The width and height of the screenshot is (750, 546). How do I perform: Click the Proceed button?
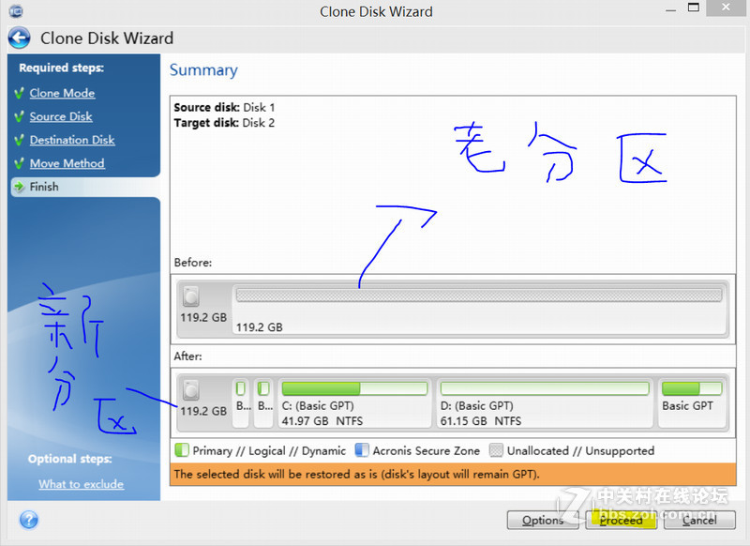point(621,521)
